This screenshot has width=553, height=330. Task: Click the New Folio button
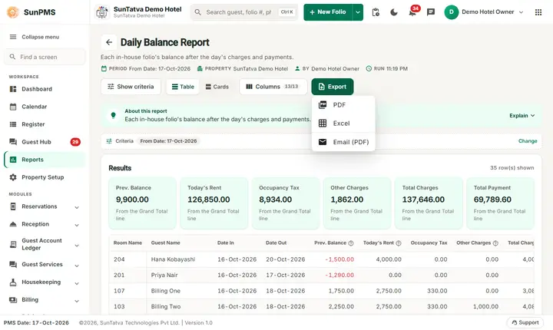[328, 12]
